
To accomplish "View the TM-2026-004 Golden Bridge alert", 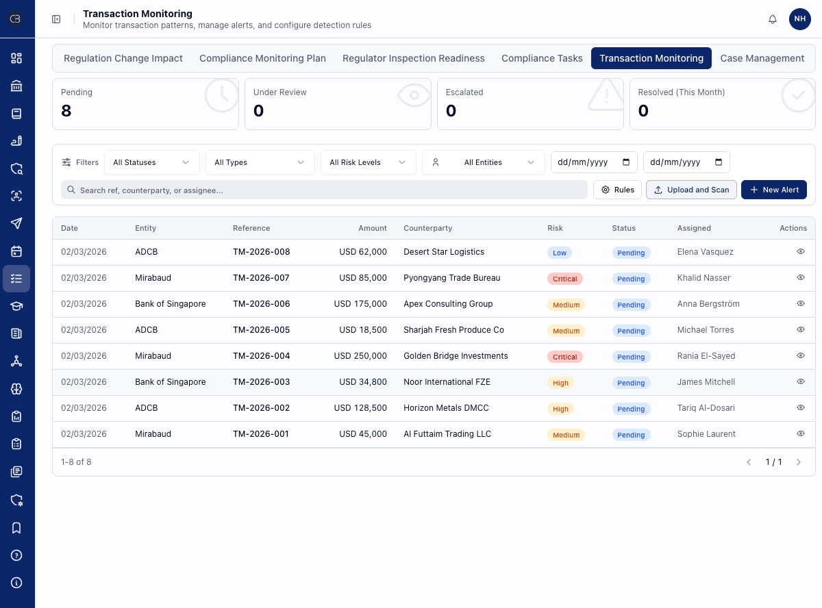I will (800, 355).
